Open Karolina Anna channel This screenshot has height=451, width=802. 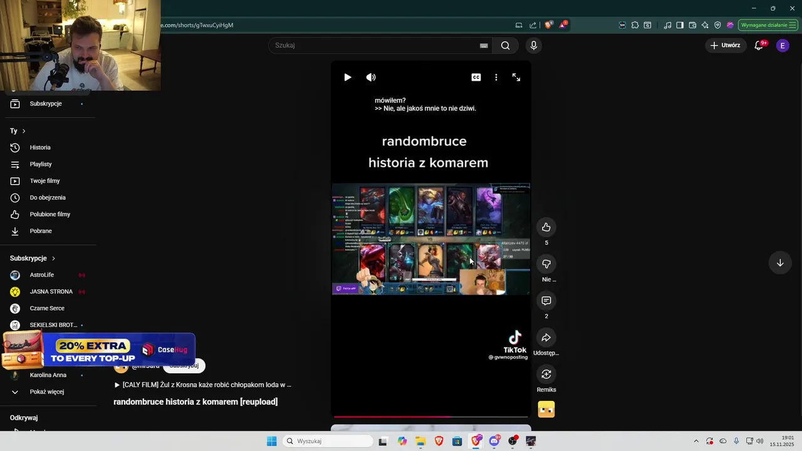[x=48, y=375]
